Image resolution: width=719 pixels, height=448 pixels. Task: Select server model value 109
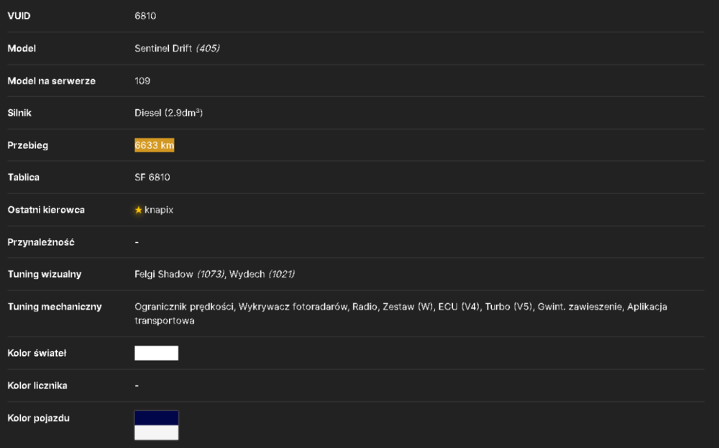[142, 81]
